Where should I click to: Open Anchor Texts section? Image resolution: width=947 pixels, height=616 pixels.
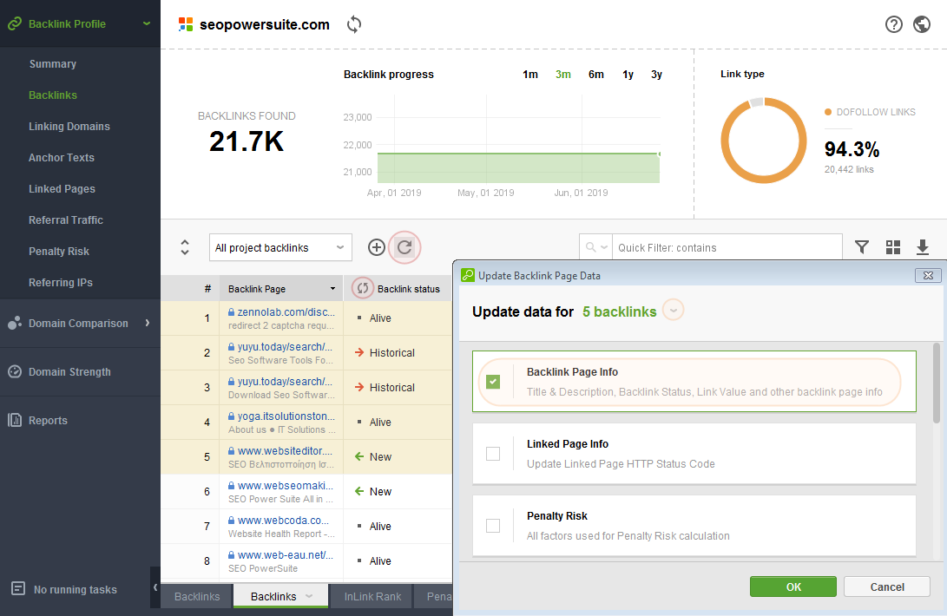point(62,158)
